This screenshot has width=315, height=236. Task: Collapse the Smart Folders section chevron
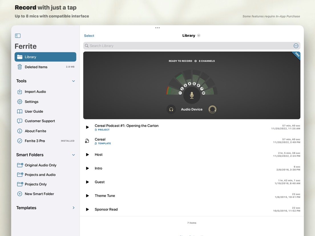point(74,155)
